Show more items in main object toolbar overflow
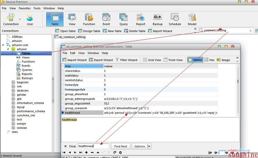The width and height of the screenshot is (258, 158). point(195,30)
